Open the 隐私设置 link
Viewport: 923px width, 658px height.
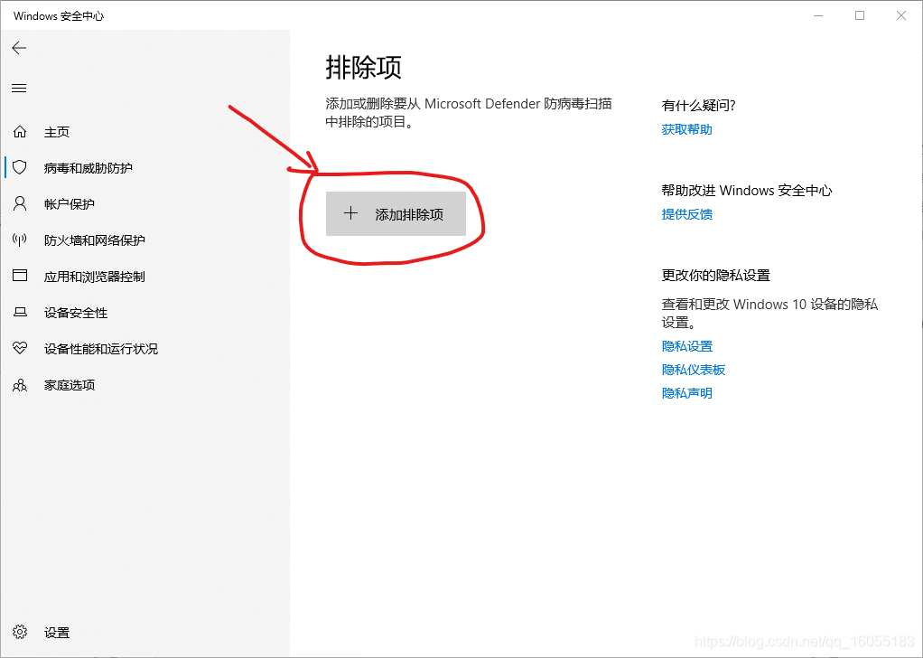(x=687, y=346)
